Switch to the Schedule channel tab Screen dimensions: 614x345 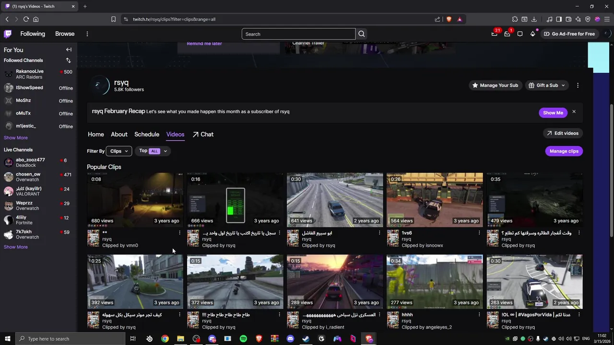point(147,135)
